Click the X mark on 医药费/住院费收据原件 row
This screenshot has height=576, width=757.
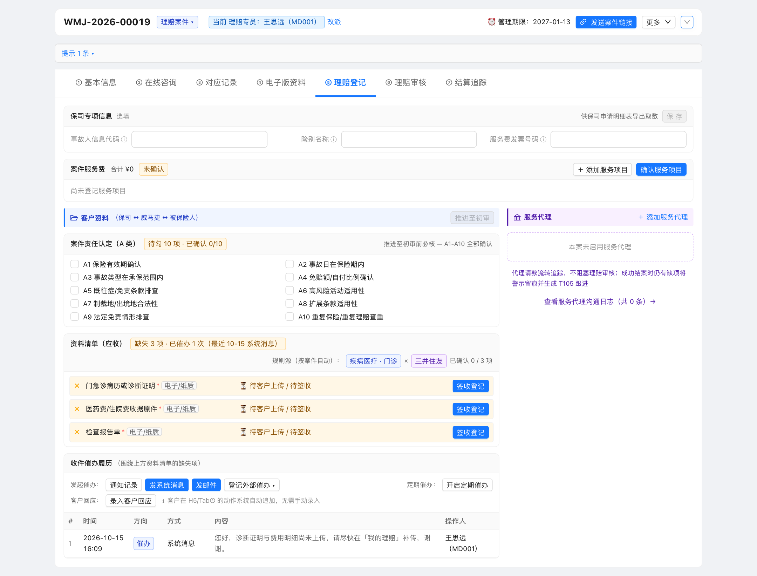pyautogui.click(x=77, y=409)
